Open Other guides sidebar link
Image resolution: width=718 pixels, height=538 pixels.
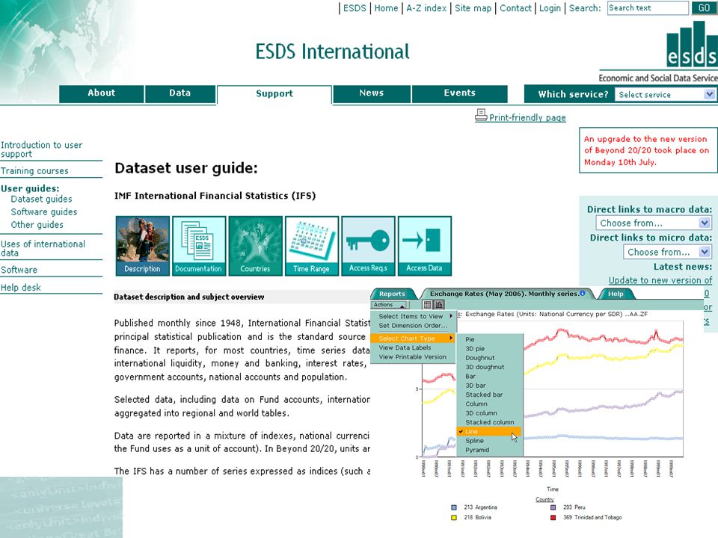[37, 225]
